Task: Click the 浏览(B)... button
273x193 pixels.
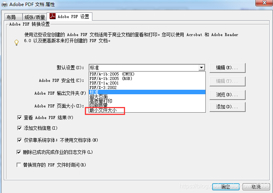Action: pyautogui.click(x=228, y=95)
